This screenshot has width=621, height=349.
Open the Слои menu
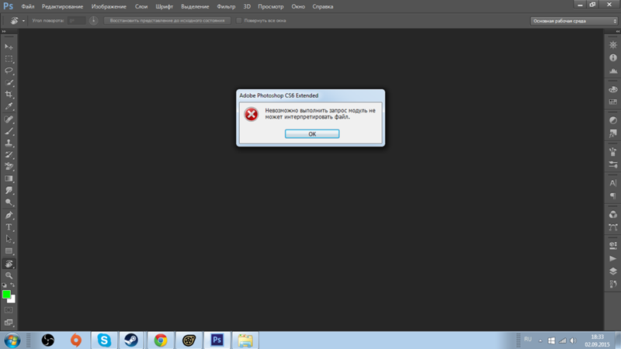[x=141, y=6]
